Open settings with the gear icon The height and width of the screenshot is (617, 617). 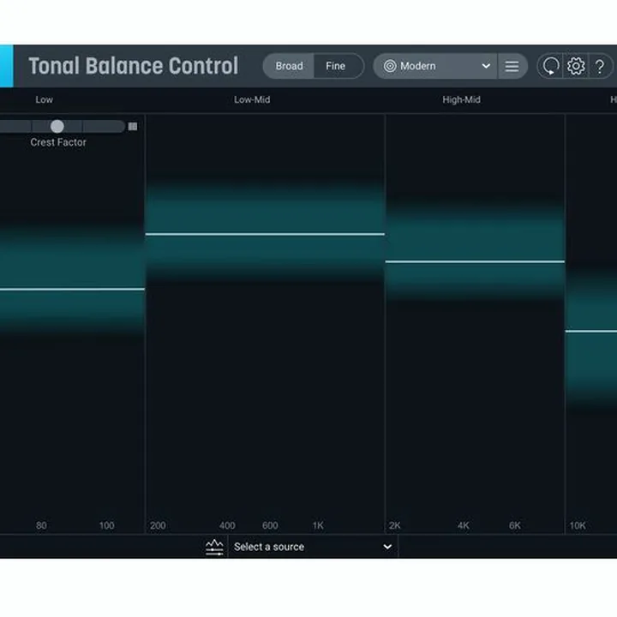tap(576, 66)
